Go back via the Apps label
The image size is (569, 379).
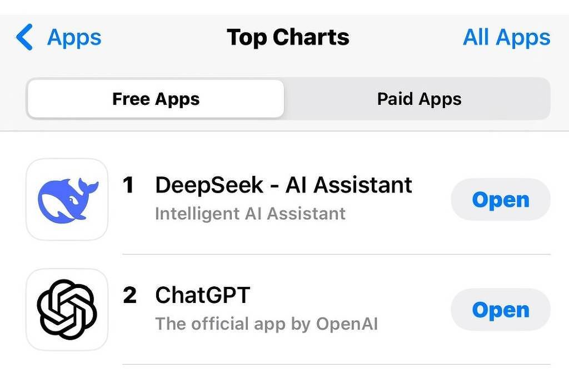[74, 38]
